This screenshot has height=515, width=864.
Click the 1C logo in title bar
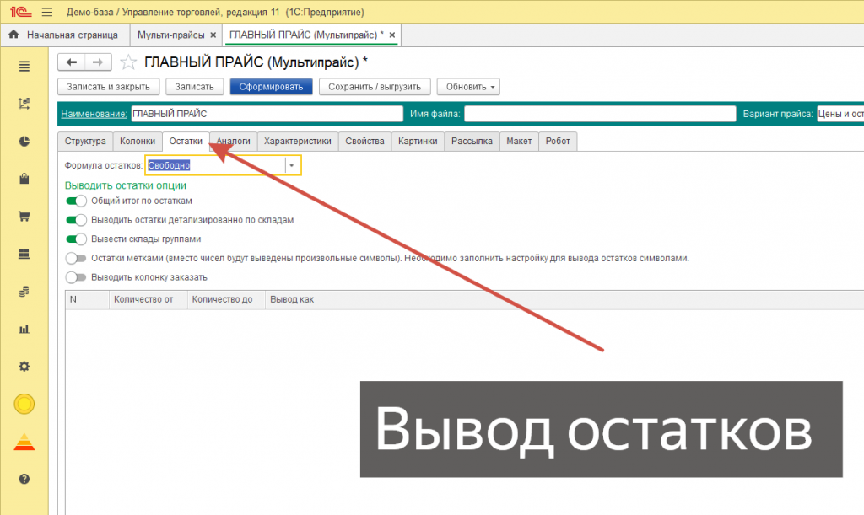point(21,12)
